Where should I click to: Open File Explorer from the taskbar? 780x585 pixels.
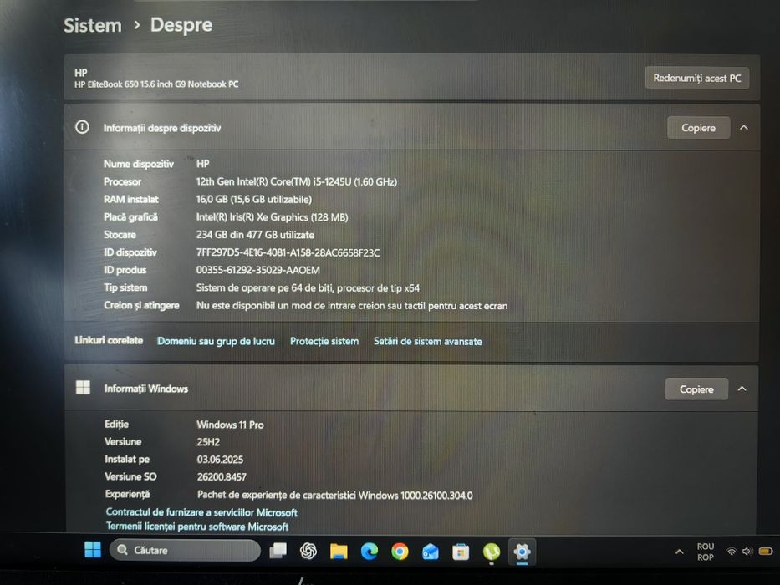339,551
